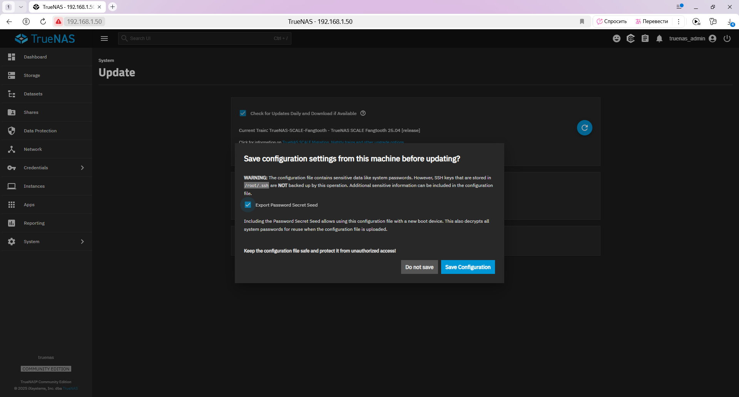Viewport: 739px width, 397px height.
Task: Expand the Credentials submenu chevron
Action: (x=82, y=168)
